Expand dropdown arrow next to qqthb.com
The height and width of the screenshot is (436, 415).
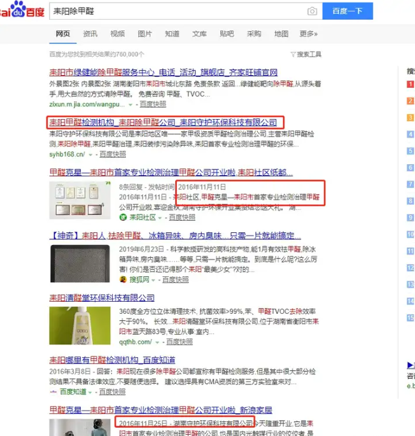tap(157, 342)
